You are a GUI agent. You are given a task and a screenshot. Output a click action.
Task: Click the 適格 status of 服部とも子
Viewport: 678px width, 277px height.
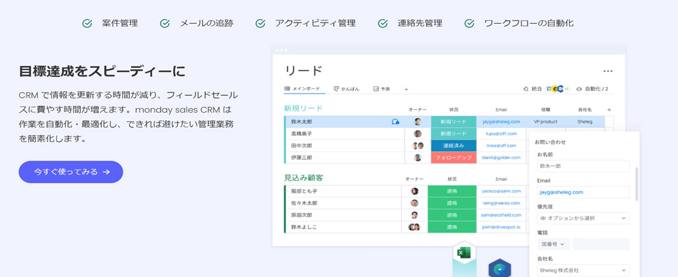point(452,191)
